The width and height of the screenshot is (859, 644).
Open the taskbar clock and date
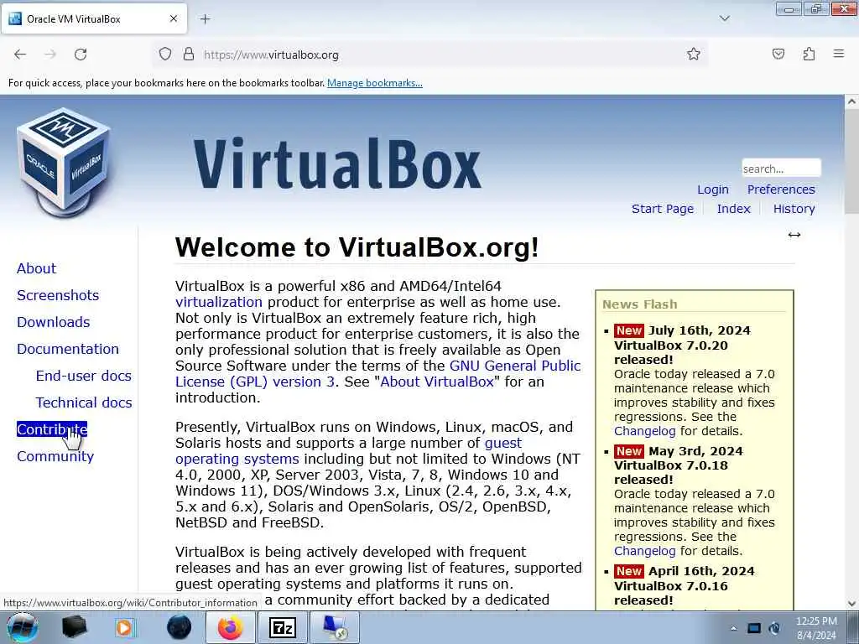tap(816, 628)
